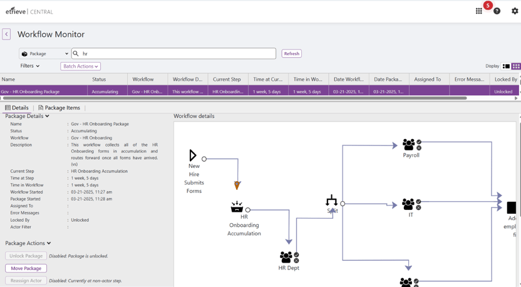Click the Payroll approve check icon

point(419,142)
